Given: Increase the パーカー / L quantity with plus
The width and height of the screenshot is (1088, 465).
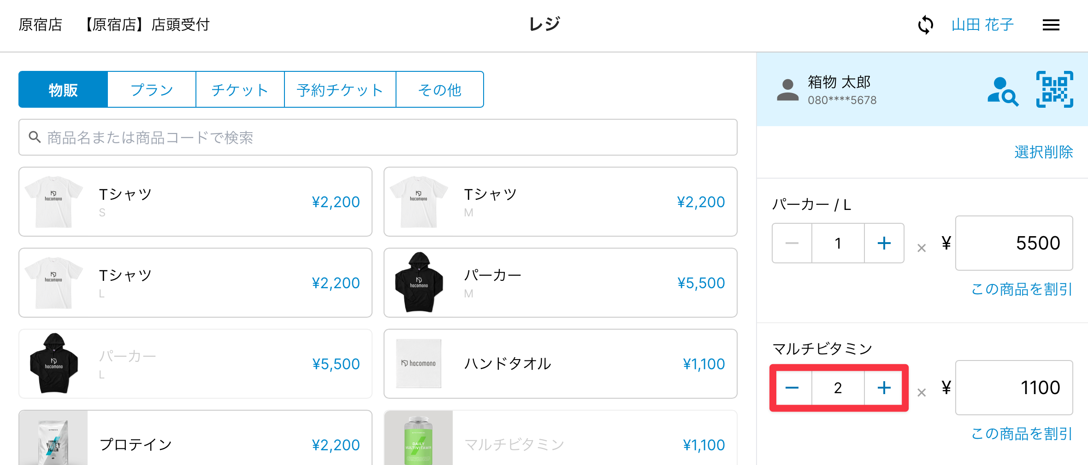Looking at the screenshot, I should pyautogui.click(x=884, y=243).
